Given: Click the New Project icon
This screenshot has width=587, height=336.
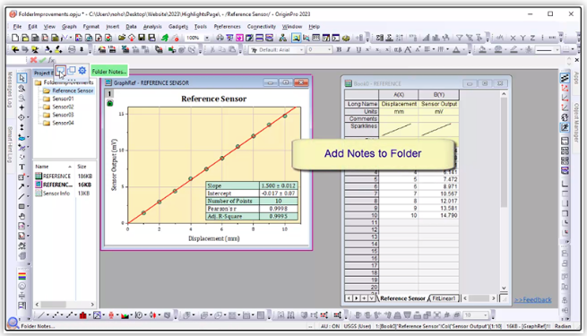Looking at the screenshot, I should click(15, 38).
